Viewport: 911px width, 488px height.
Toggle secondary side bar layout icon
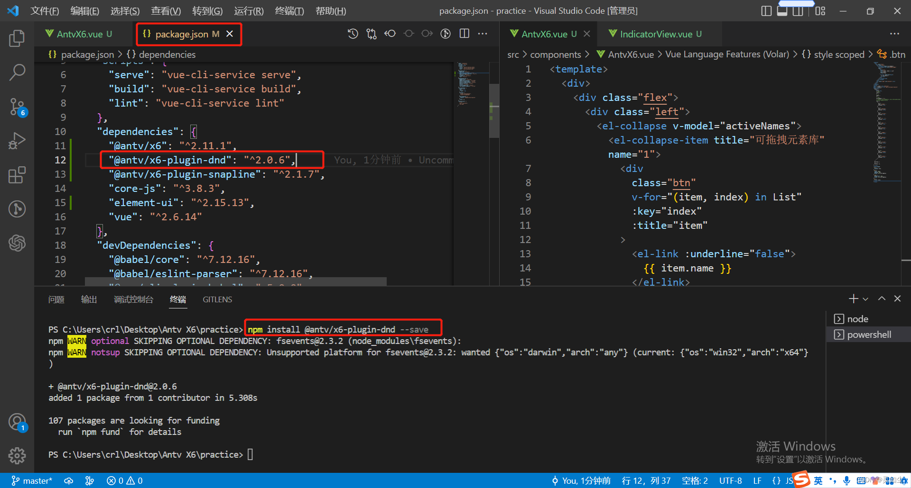pos(798,11)
